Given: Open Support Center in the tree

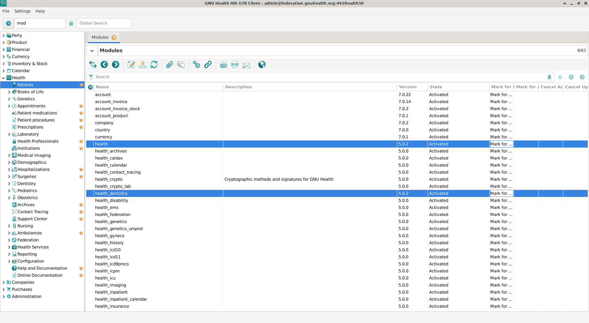Looking at the screenshot, I should coord(32,219).
